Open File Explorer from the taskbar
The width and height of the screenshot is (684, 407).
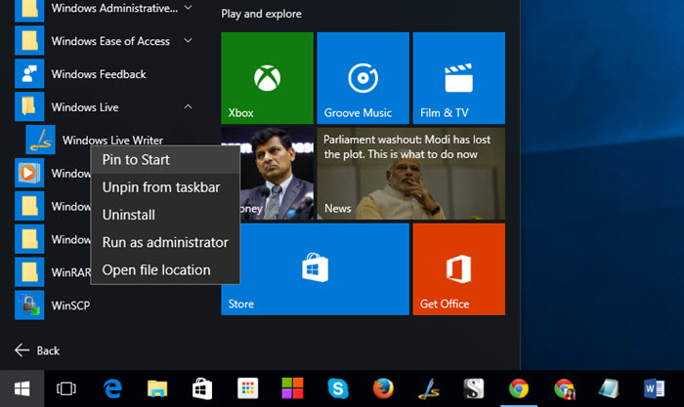[x=157, y=388]
